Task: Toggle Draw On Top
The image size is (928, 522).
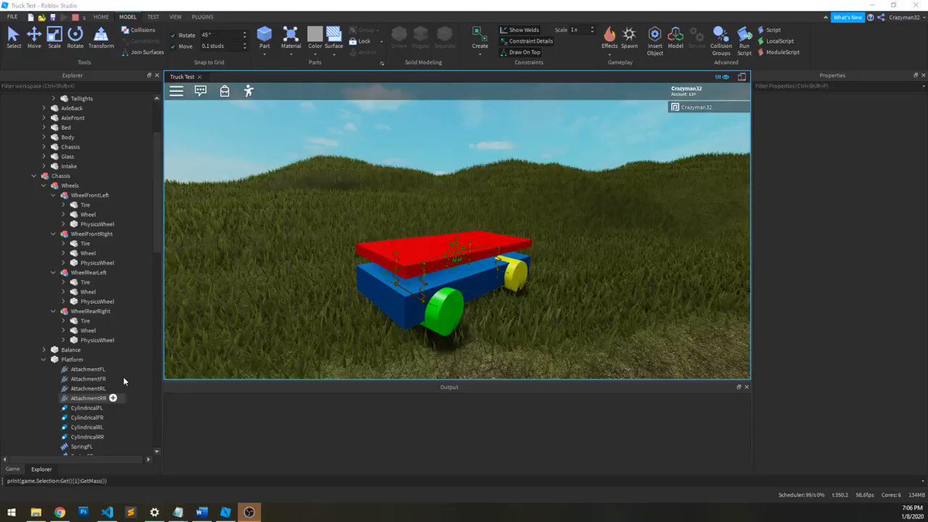Action: (x=520, y=52)
